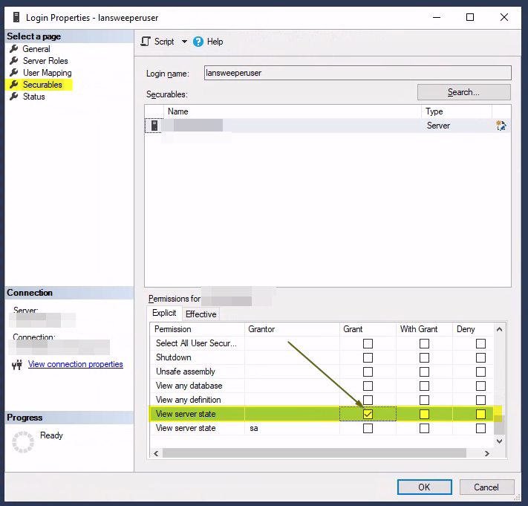528x506 pixels.
Task: Click the wrench icon beside General
Action: (x=14, y=49)
